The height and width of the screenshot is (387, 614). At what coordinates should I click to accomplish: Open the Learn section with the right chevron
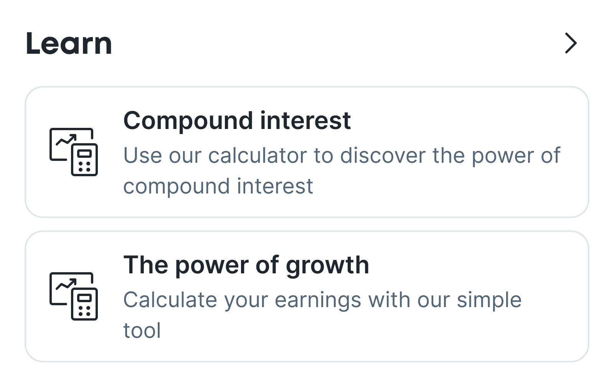tap(571, 43)
